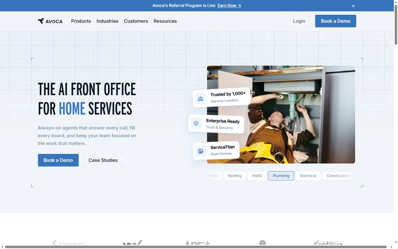
Task: Select the Electrical industry tab
Action: (308, 176)
